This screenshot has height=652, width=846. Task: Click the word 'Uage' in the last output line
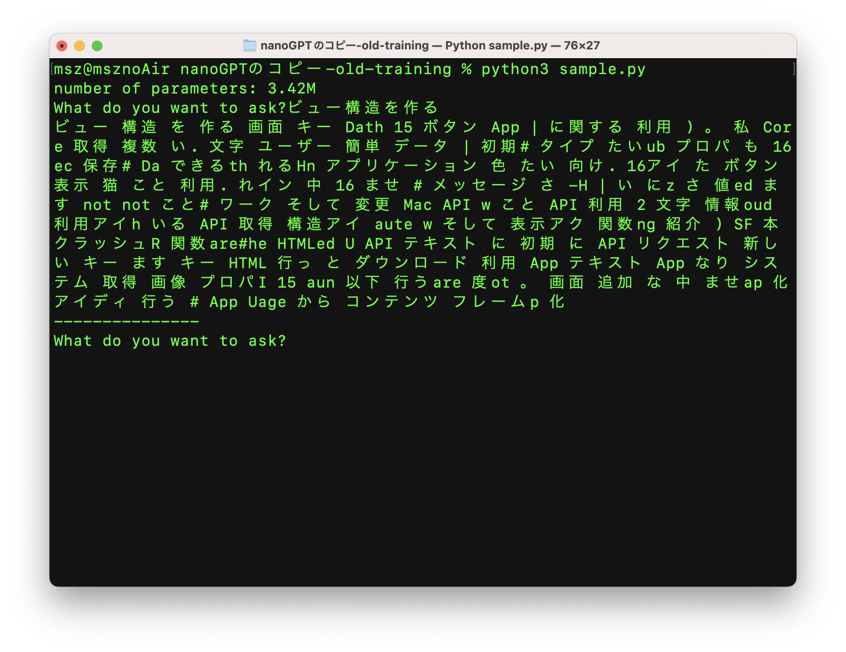(x=267, y=302)
